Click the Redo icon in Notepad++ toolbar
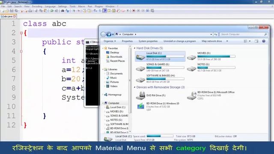274x154 pixels. click(x=56, y=11)
